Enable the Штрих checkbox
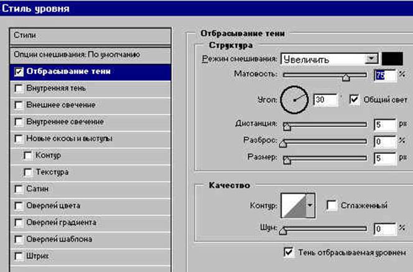 click(x=19, y=256)
